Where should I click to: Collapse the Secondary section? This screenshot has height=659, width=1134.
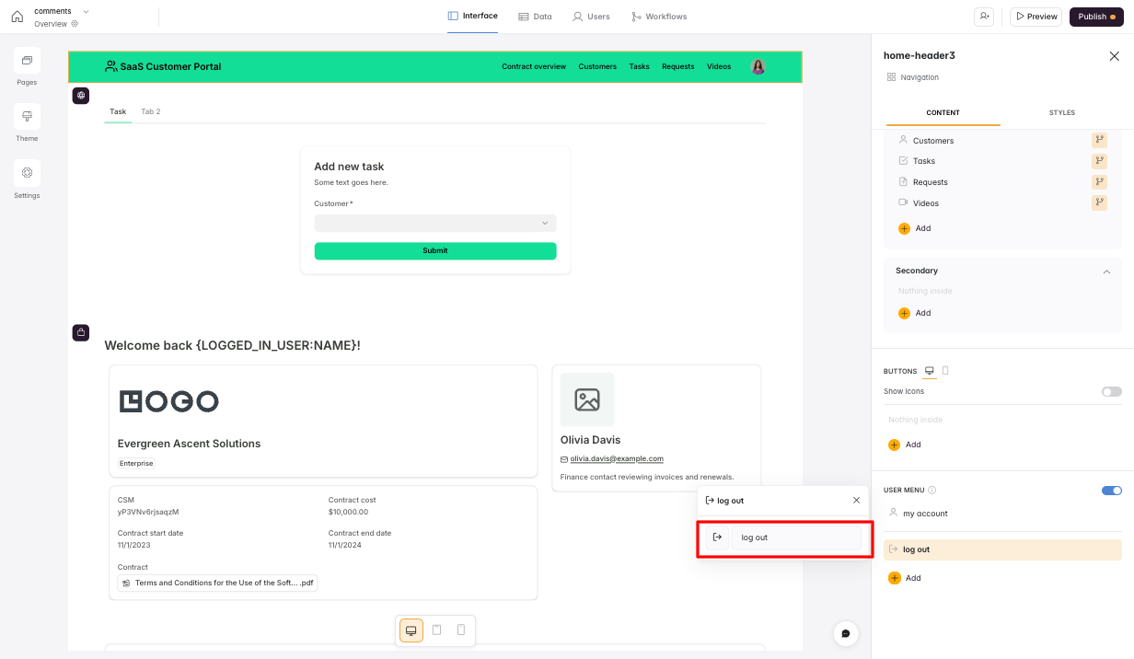pos(1106,272)
